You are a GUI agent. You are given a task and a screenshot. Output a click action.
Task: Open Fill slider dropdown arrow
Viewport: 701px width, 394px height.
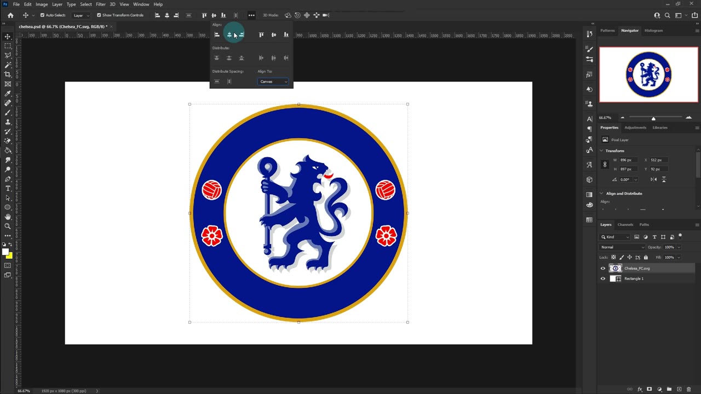(679, 257)
